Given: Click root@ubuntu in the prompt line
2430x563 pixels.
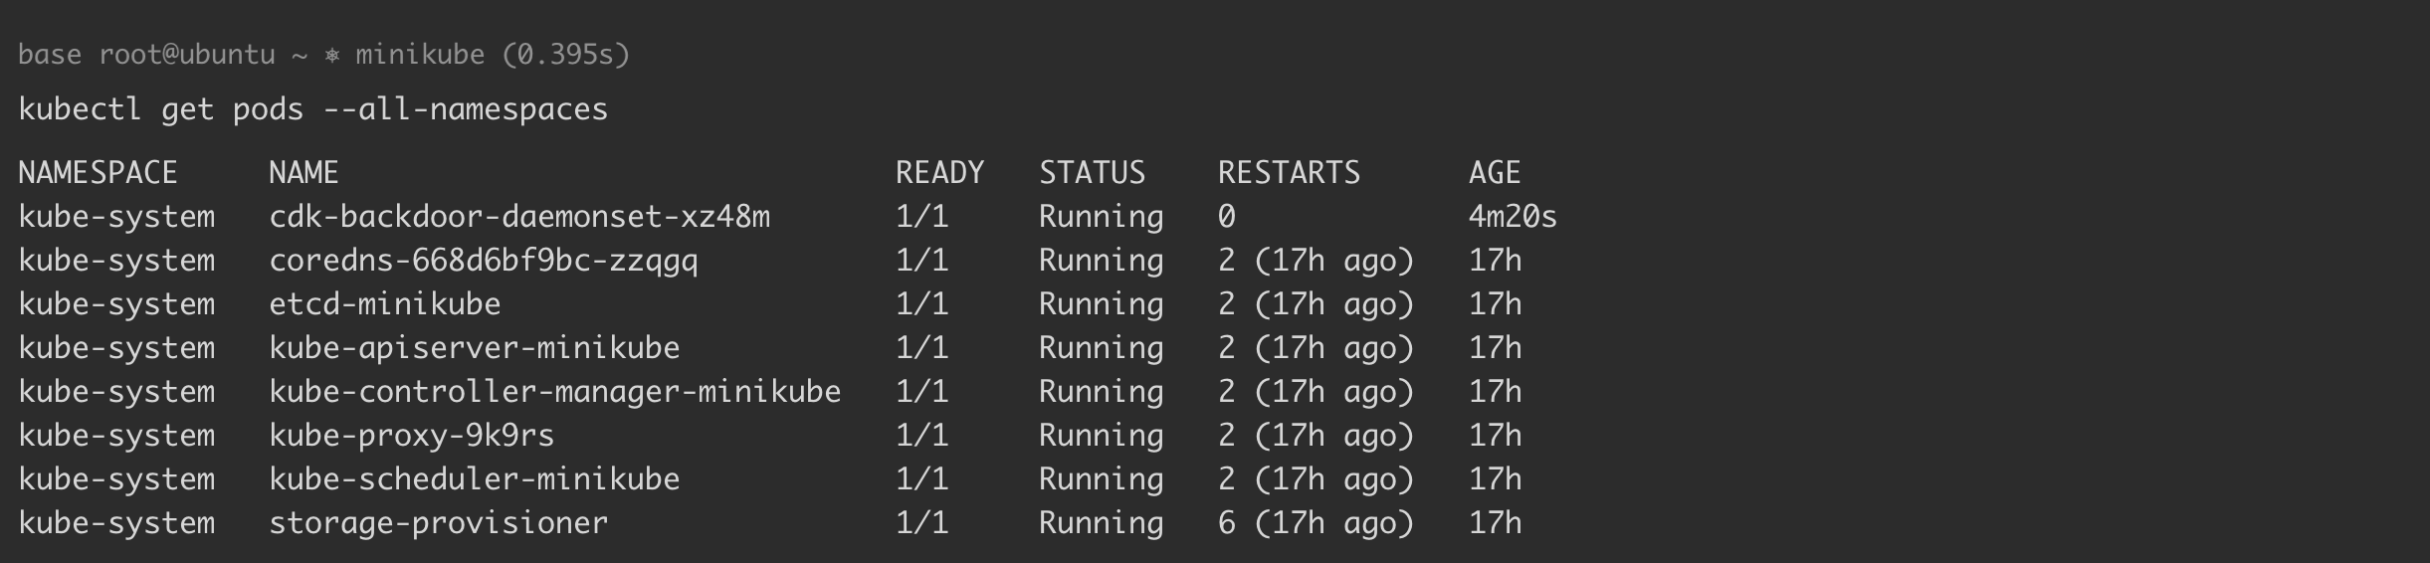Looking at the screenshot, I should (187, 55).
